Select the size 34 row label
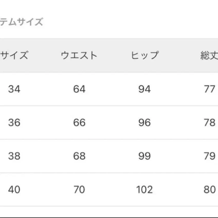Image resolution: width=218 pixels, height=218 pixels. pos(14,89)
